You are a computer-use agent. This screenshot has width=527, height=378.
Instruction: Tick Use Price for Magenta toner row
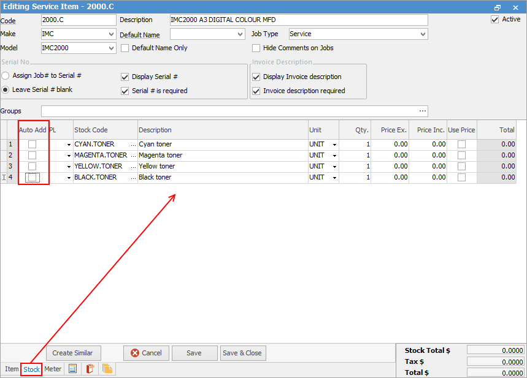[x=461, y=156]
